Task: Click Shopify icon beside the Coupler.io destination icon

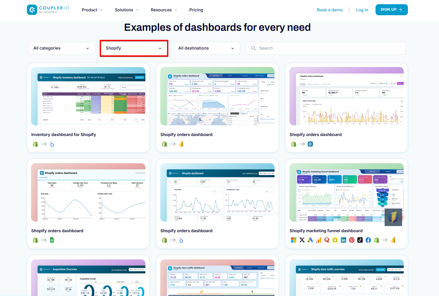Action: point(294,144)
